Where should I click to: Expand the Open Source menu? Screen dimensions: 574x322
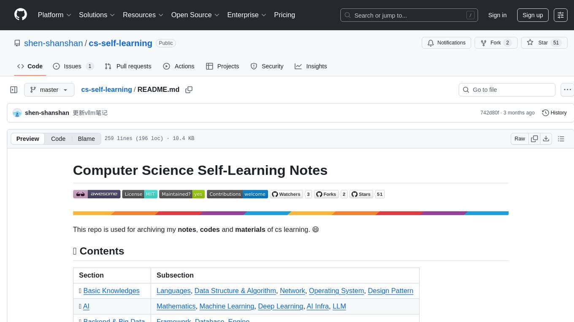pos(195,15)
